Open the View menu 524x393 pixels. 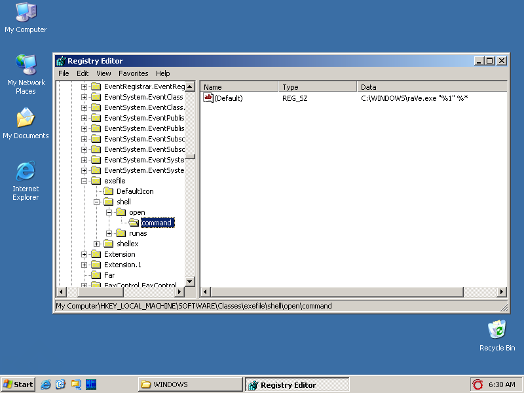point(103,73)
